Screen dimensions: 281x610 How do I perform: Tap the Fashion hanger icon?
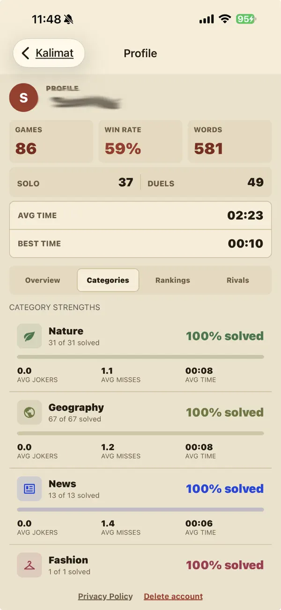click(30, 565)
